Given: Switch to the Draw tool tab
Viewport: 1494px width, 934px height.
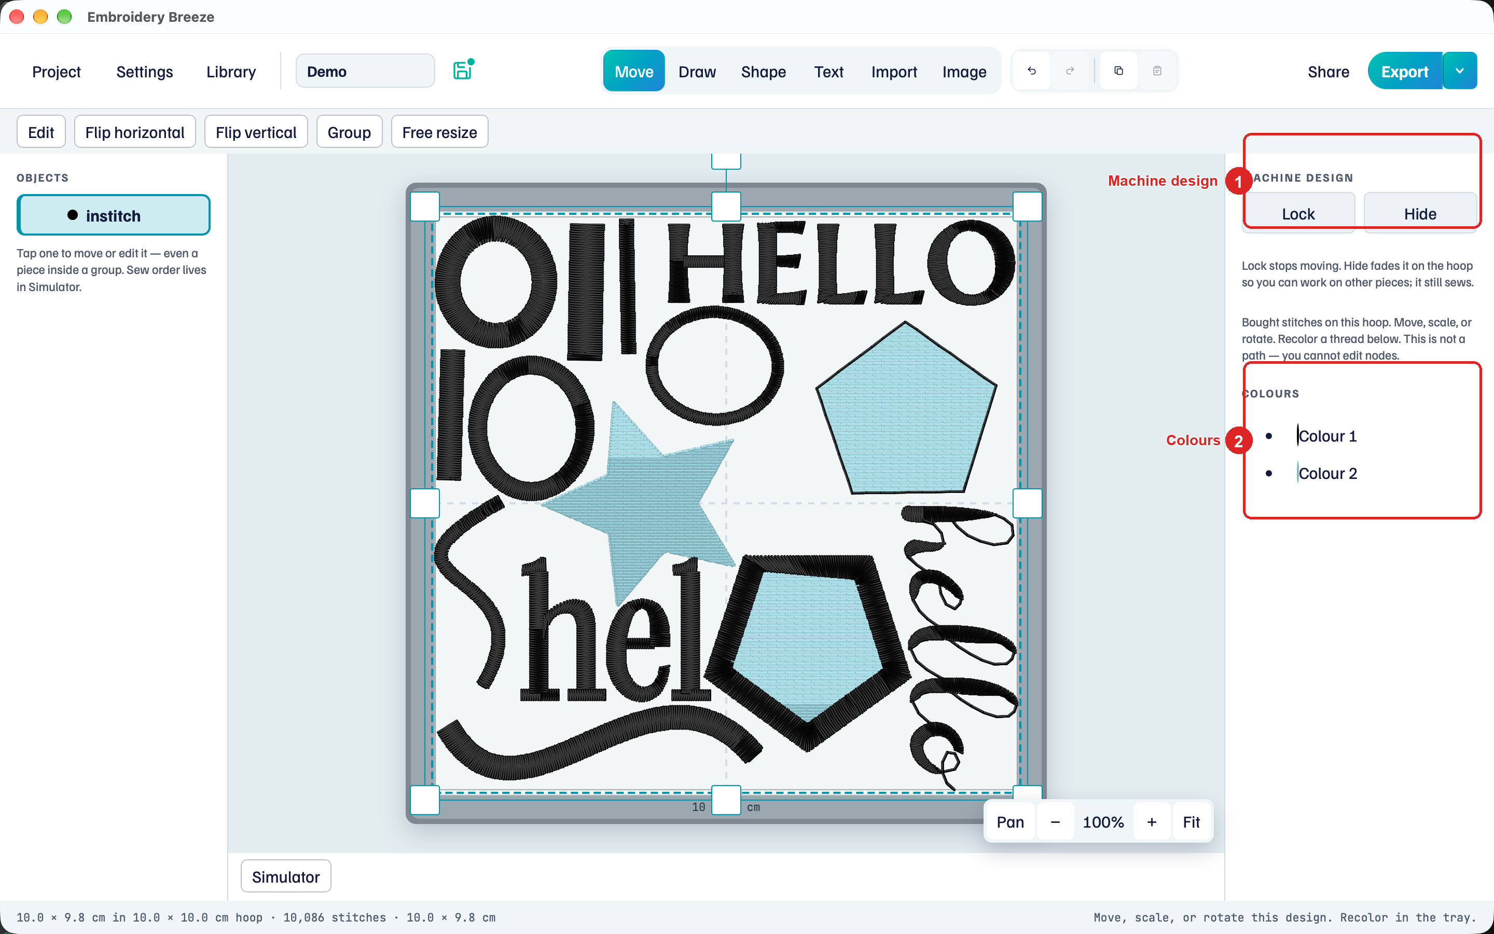Looking at the screenshot, I should click(x=697, y=72).
